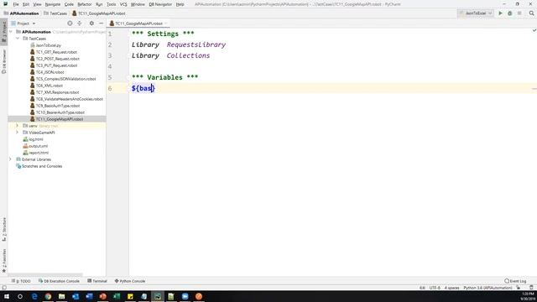Image resolution: width=537 pixels, height=302 pixels.
Task: Open Cortana search circle on taskbar
Action: coord(20,296)
